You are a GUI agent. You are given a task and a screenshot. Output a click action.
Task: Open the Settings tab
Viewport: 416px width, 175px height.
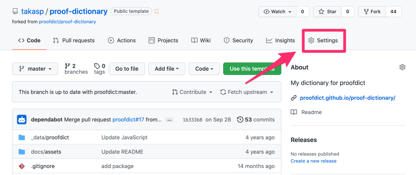323,41
